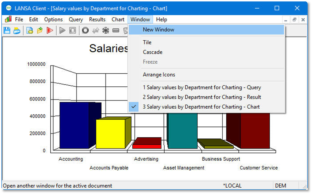Click the New query document icon
The height and width of the screenshot is (194, 312).
30,30
